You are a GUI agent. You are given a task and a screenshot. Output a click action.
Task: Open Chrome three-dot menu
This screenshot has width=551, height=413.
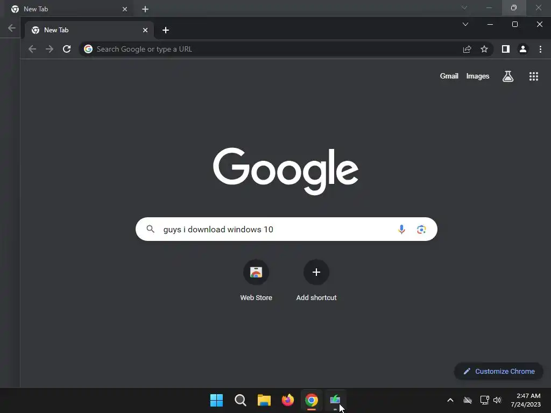click(540, 49)
